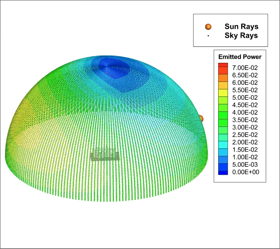The width and height of the screenshot is (280, 249).
Task: Click the 2.50E-02 legend value label
Action: pyautogui.click(x=246, y=135)
